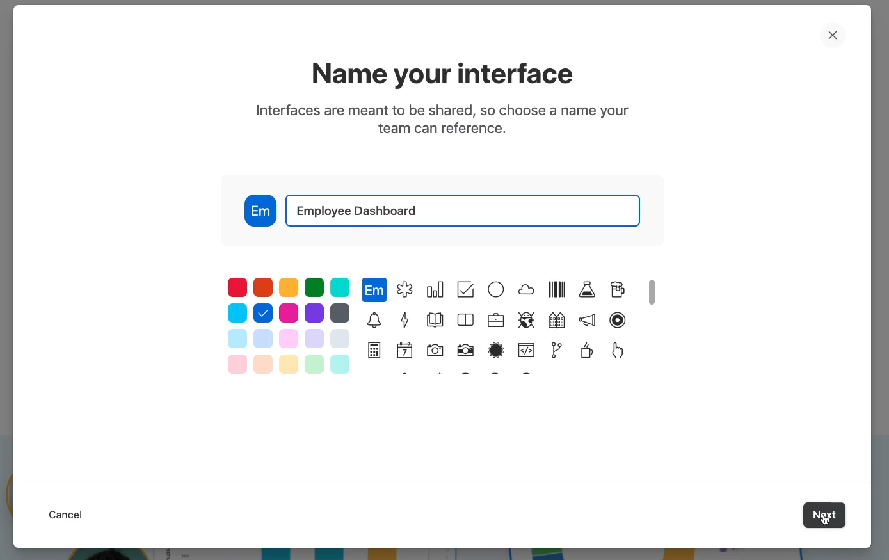Pick the lightning bolt icon
Screen dimensions: 889x560
pyautogui.click(x=404, y=320)
